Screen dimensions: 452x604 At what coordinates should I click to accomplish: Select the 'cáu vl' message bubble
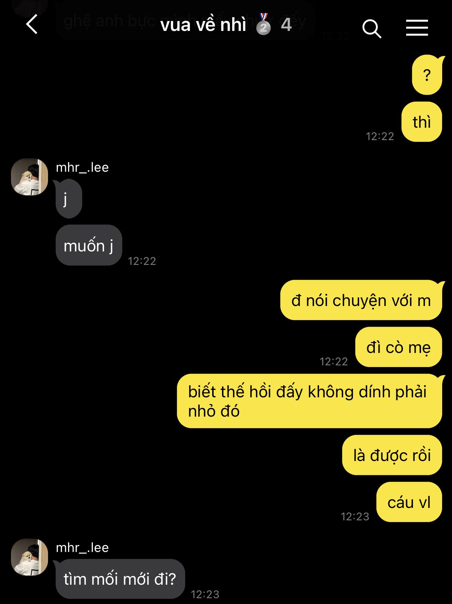point(409,502)
